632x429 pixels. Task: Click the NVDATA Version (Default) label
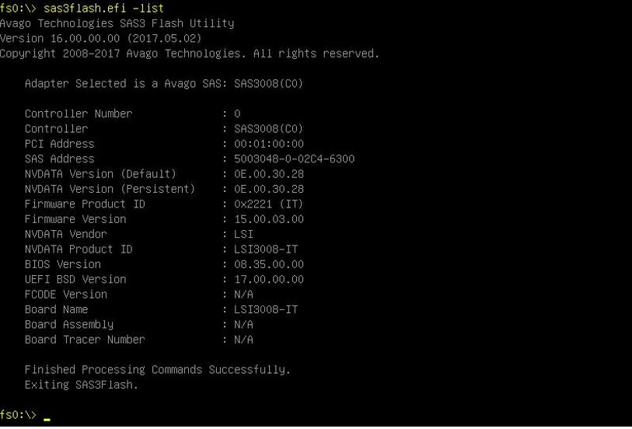point(101,174)
